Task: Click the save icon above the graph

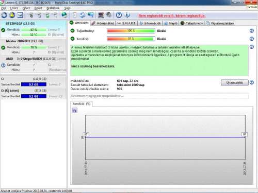Action: [74, 110]
